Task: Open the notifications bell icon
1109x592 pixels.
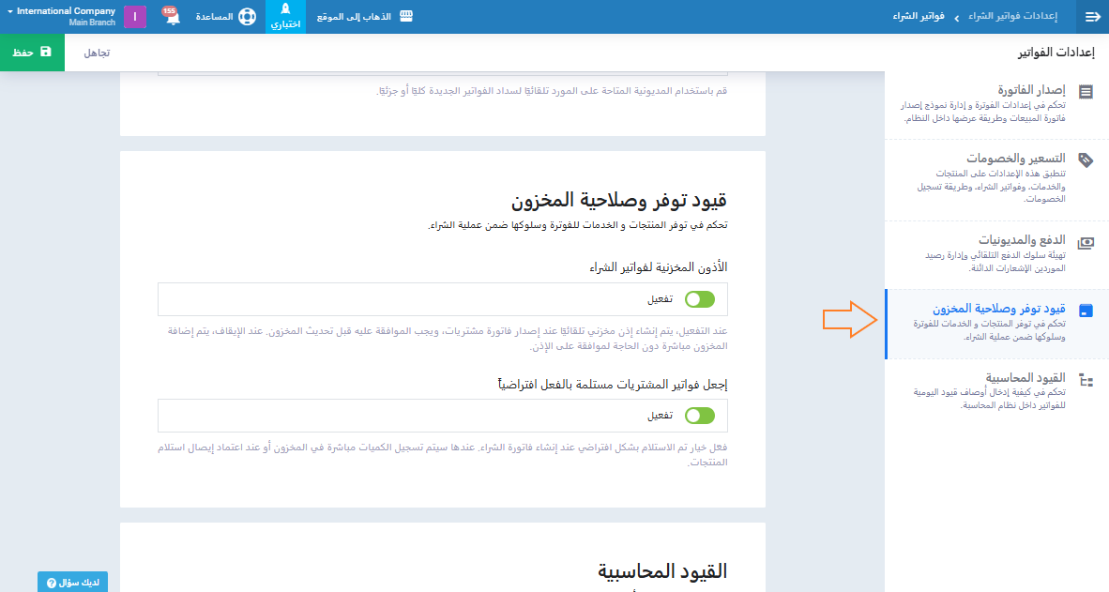Action: [173, 18]
